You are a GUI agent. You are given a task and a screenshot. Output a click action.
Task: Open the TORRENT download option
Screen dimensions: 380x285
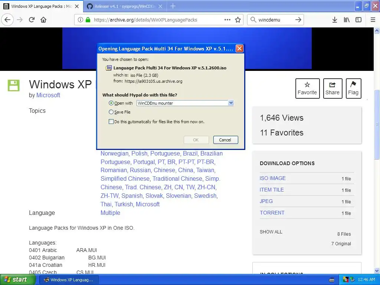[x=272, y=213]
